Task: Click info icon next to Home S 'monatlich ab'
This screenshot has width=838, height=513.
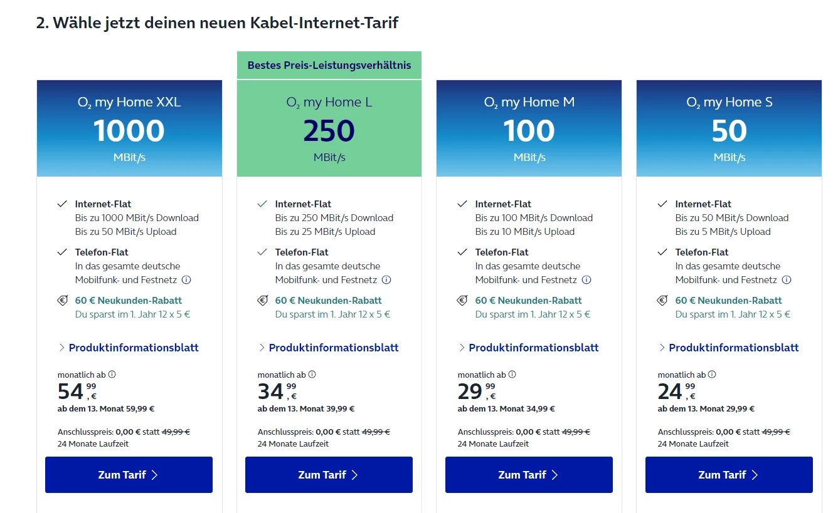Action: tap(713, 375)
